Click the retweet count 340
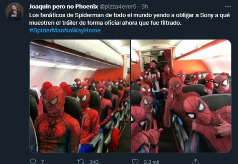 [94, 162]
